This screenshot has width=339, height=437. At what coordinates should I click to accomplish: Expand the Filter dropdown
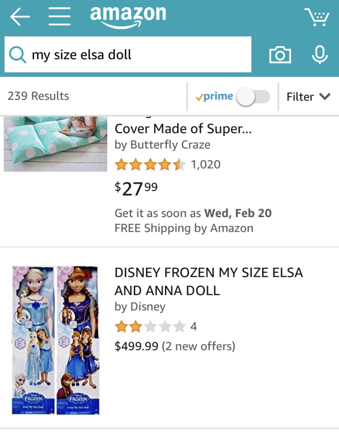(308, 97)
